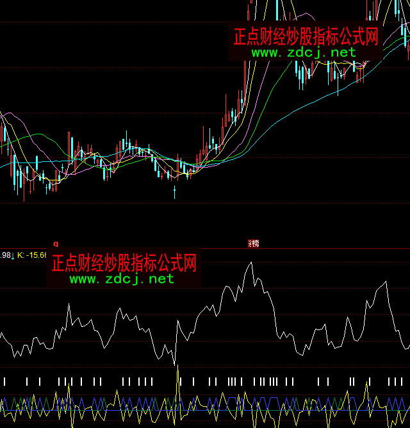The width and height of the screenshot is (410, 428).
Task: Open the top www.zdcj.net link
Action: tap(303, 52)
